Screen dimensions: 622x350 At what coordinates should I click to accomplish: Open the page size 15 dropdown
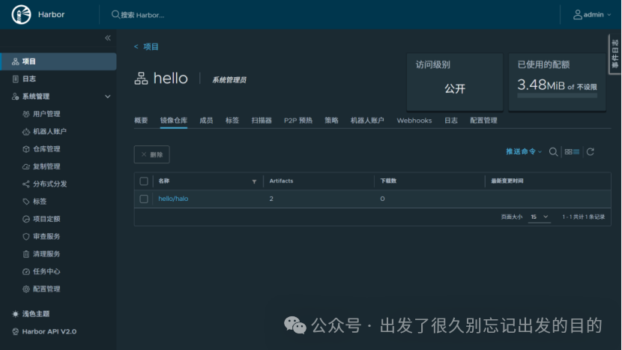[539, 217]
